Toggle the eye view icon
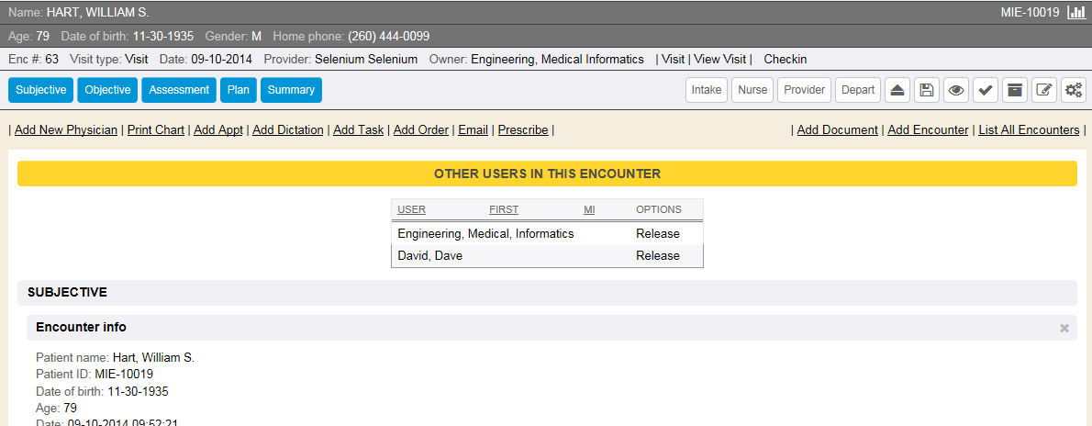Image resolution: width=1092 pixels, height=426 pixels. click(956, 90)
